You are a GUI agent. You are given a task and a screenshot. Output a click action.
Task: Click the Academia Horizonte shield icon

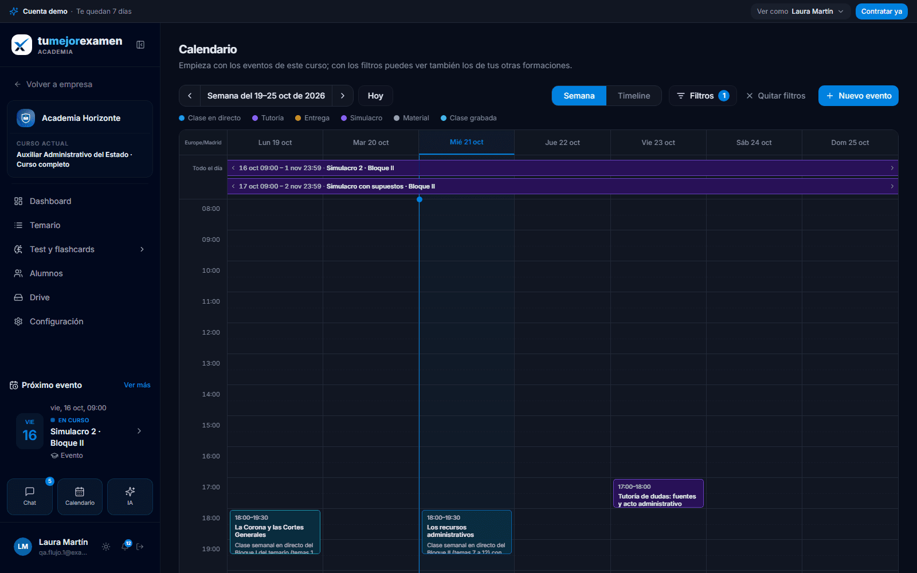coord(26,118)
